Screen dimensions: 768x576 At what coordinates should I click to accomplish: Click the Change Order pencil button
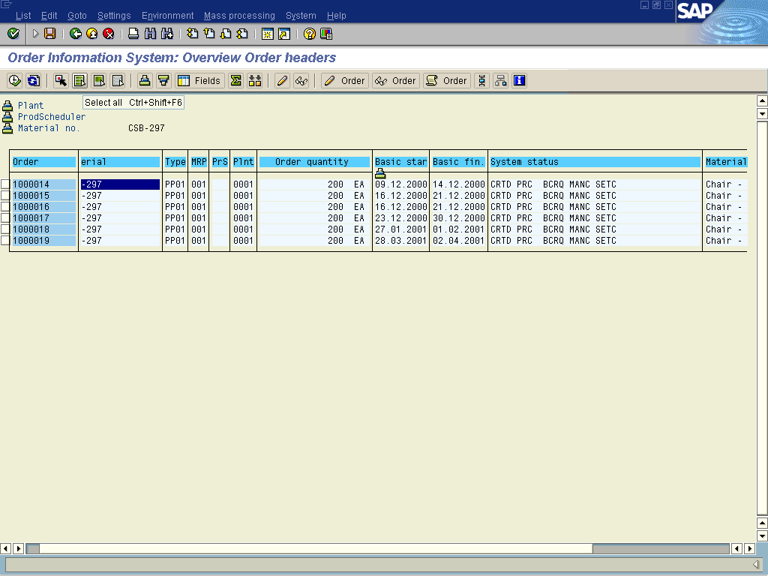pyautogui.click(x=345, y=81)
